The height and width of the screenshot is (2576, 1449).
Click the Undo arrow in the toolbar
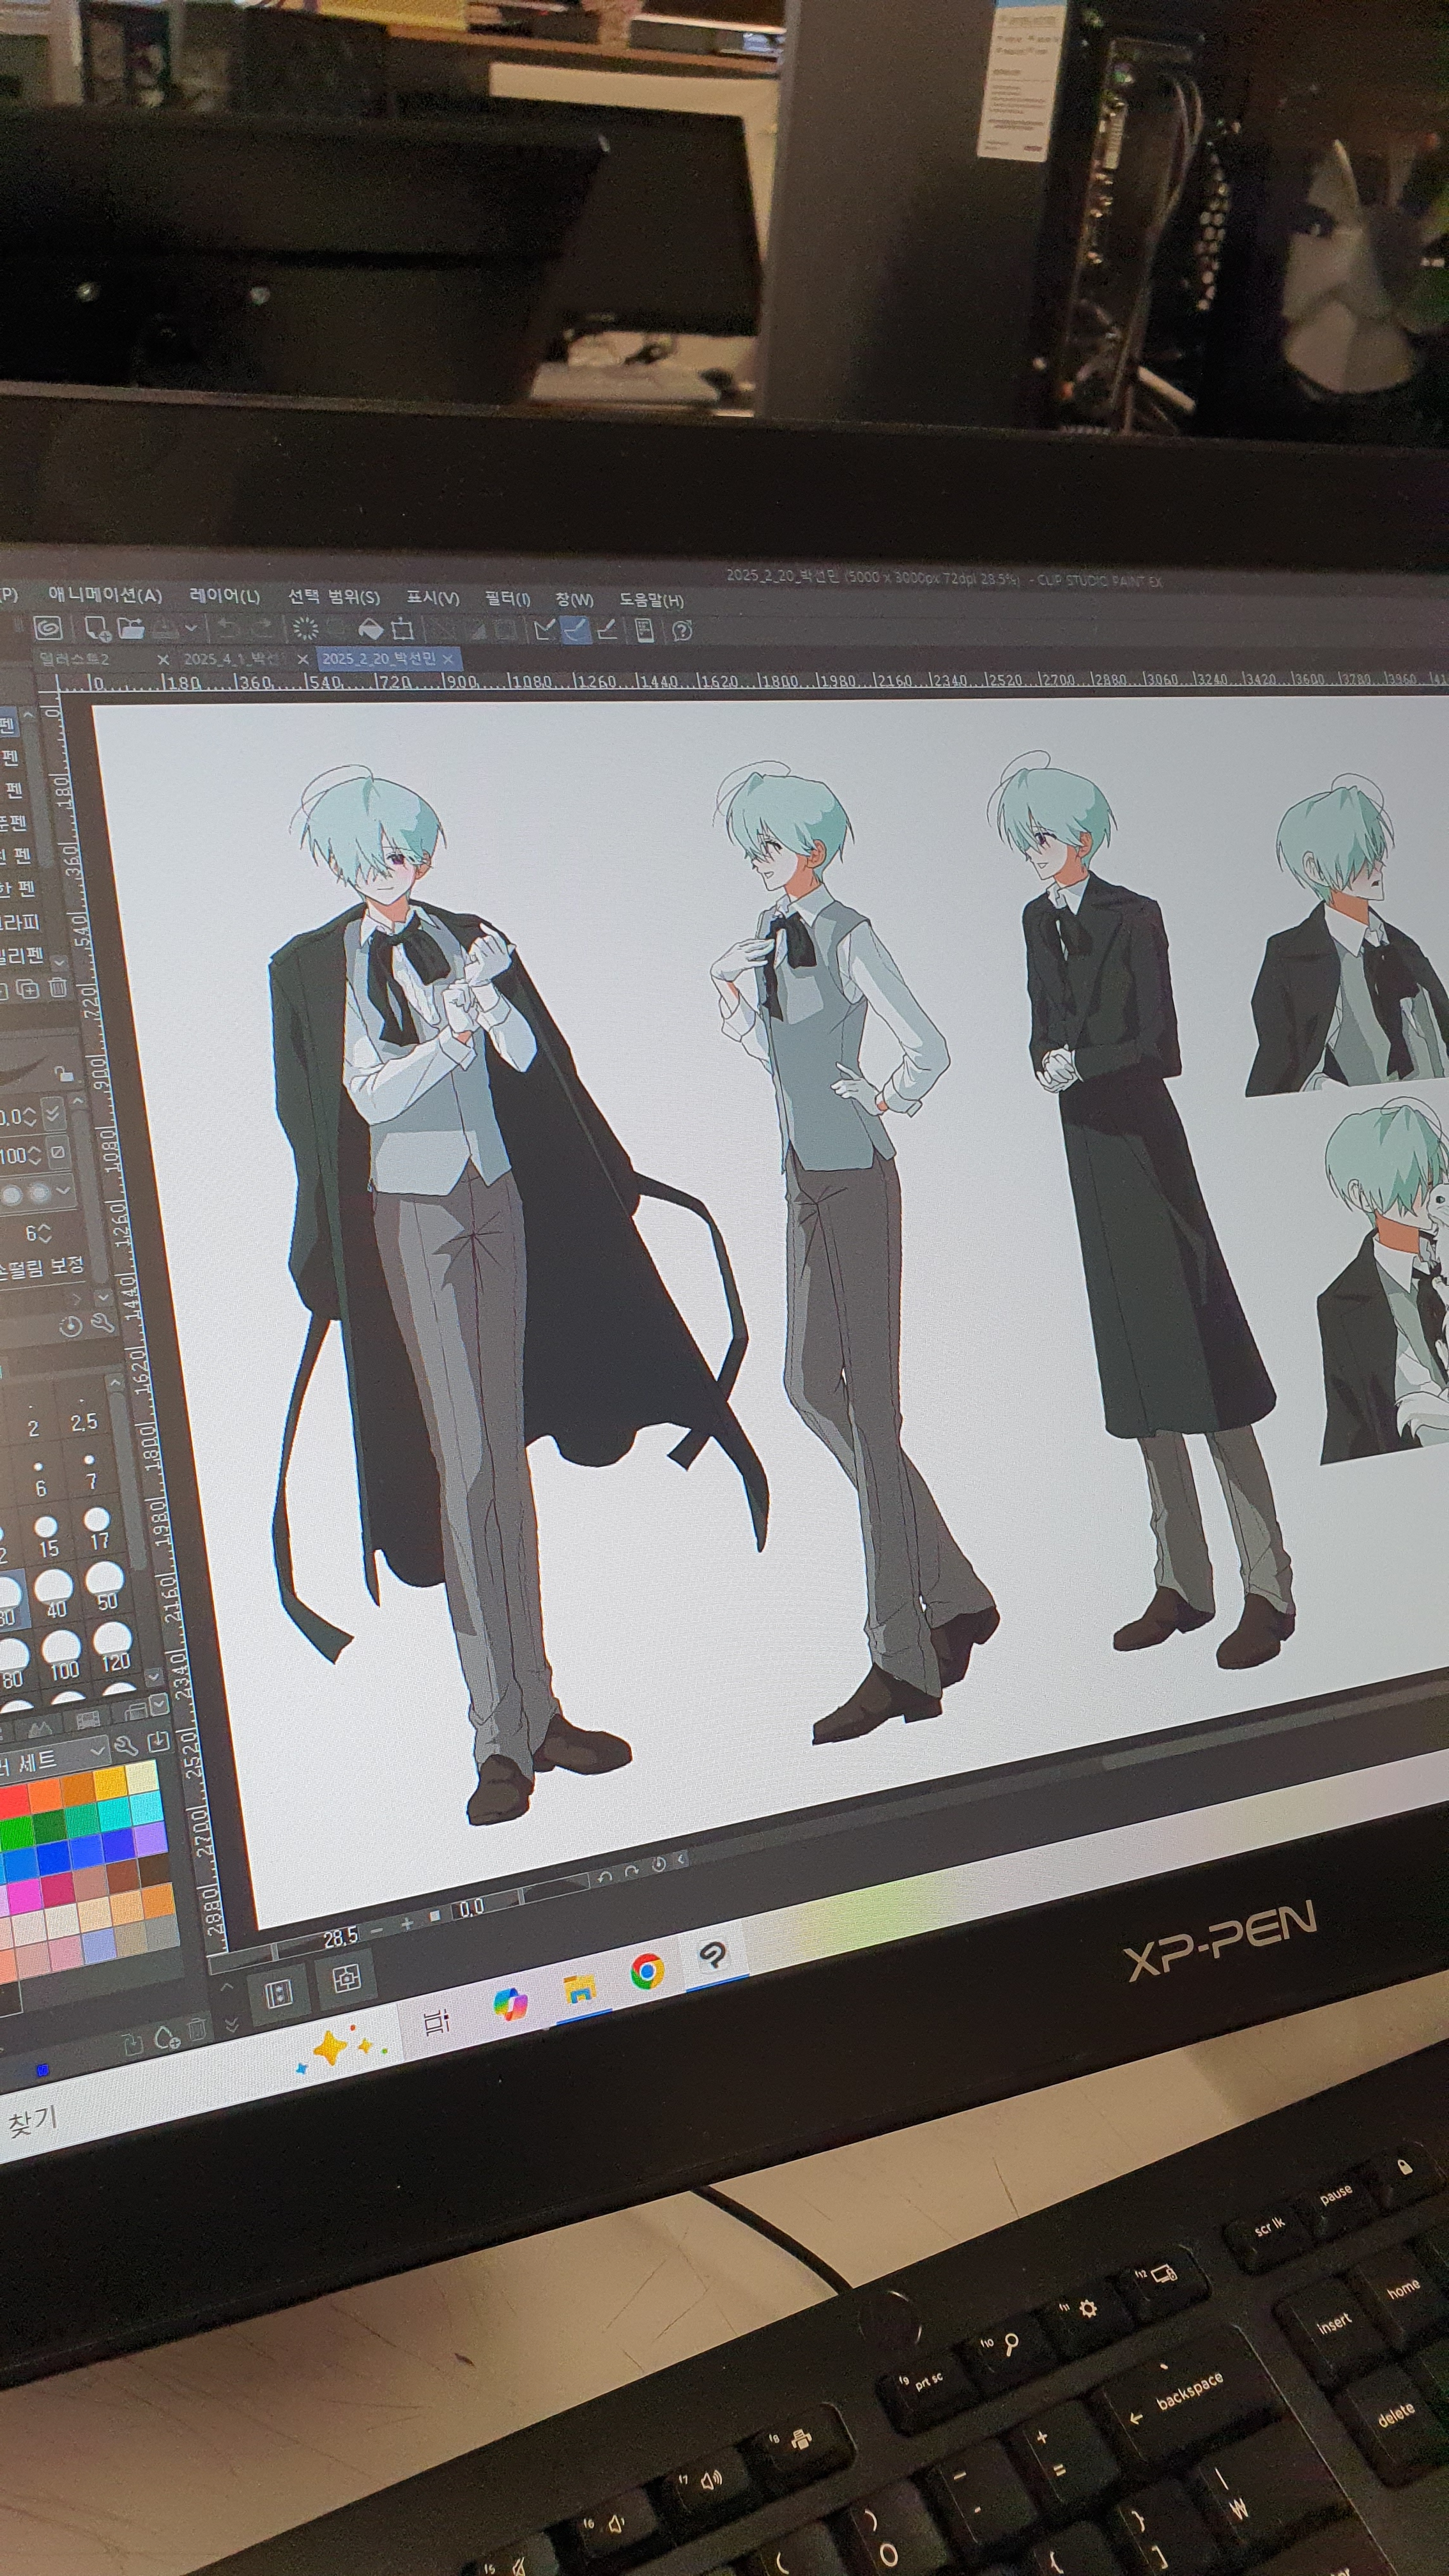pyautogui.click(x=228, y=629)
